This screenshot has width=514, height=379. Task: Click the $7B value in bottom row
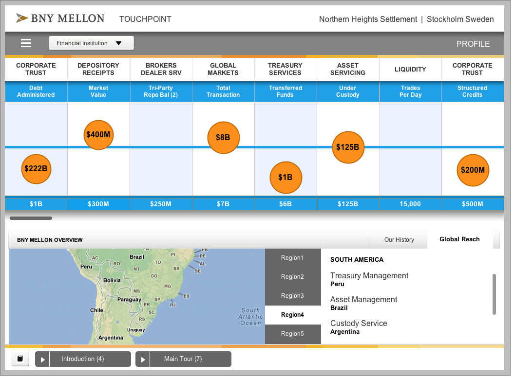coord(223,204)
